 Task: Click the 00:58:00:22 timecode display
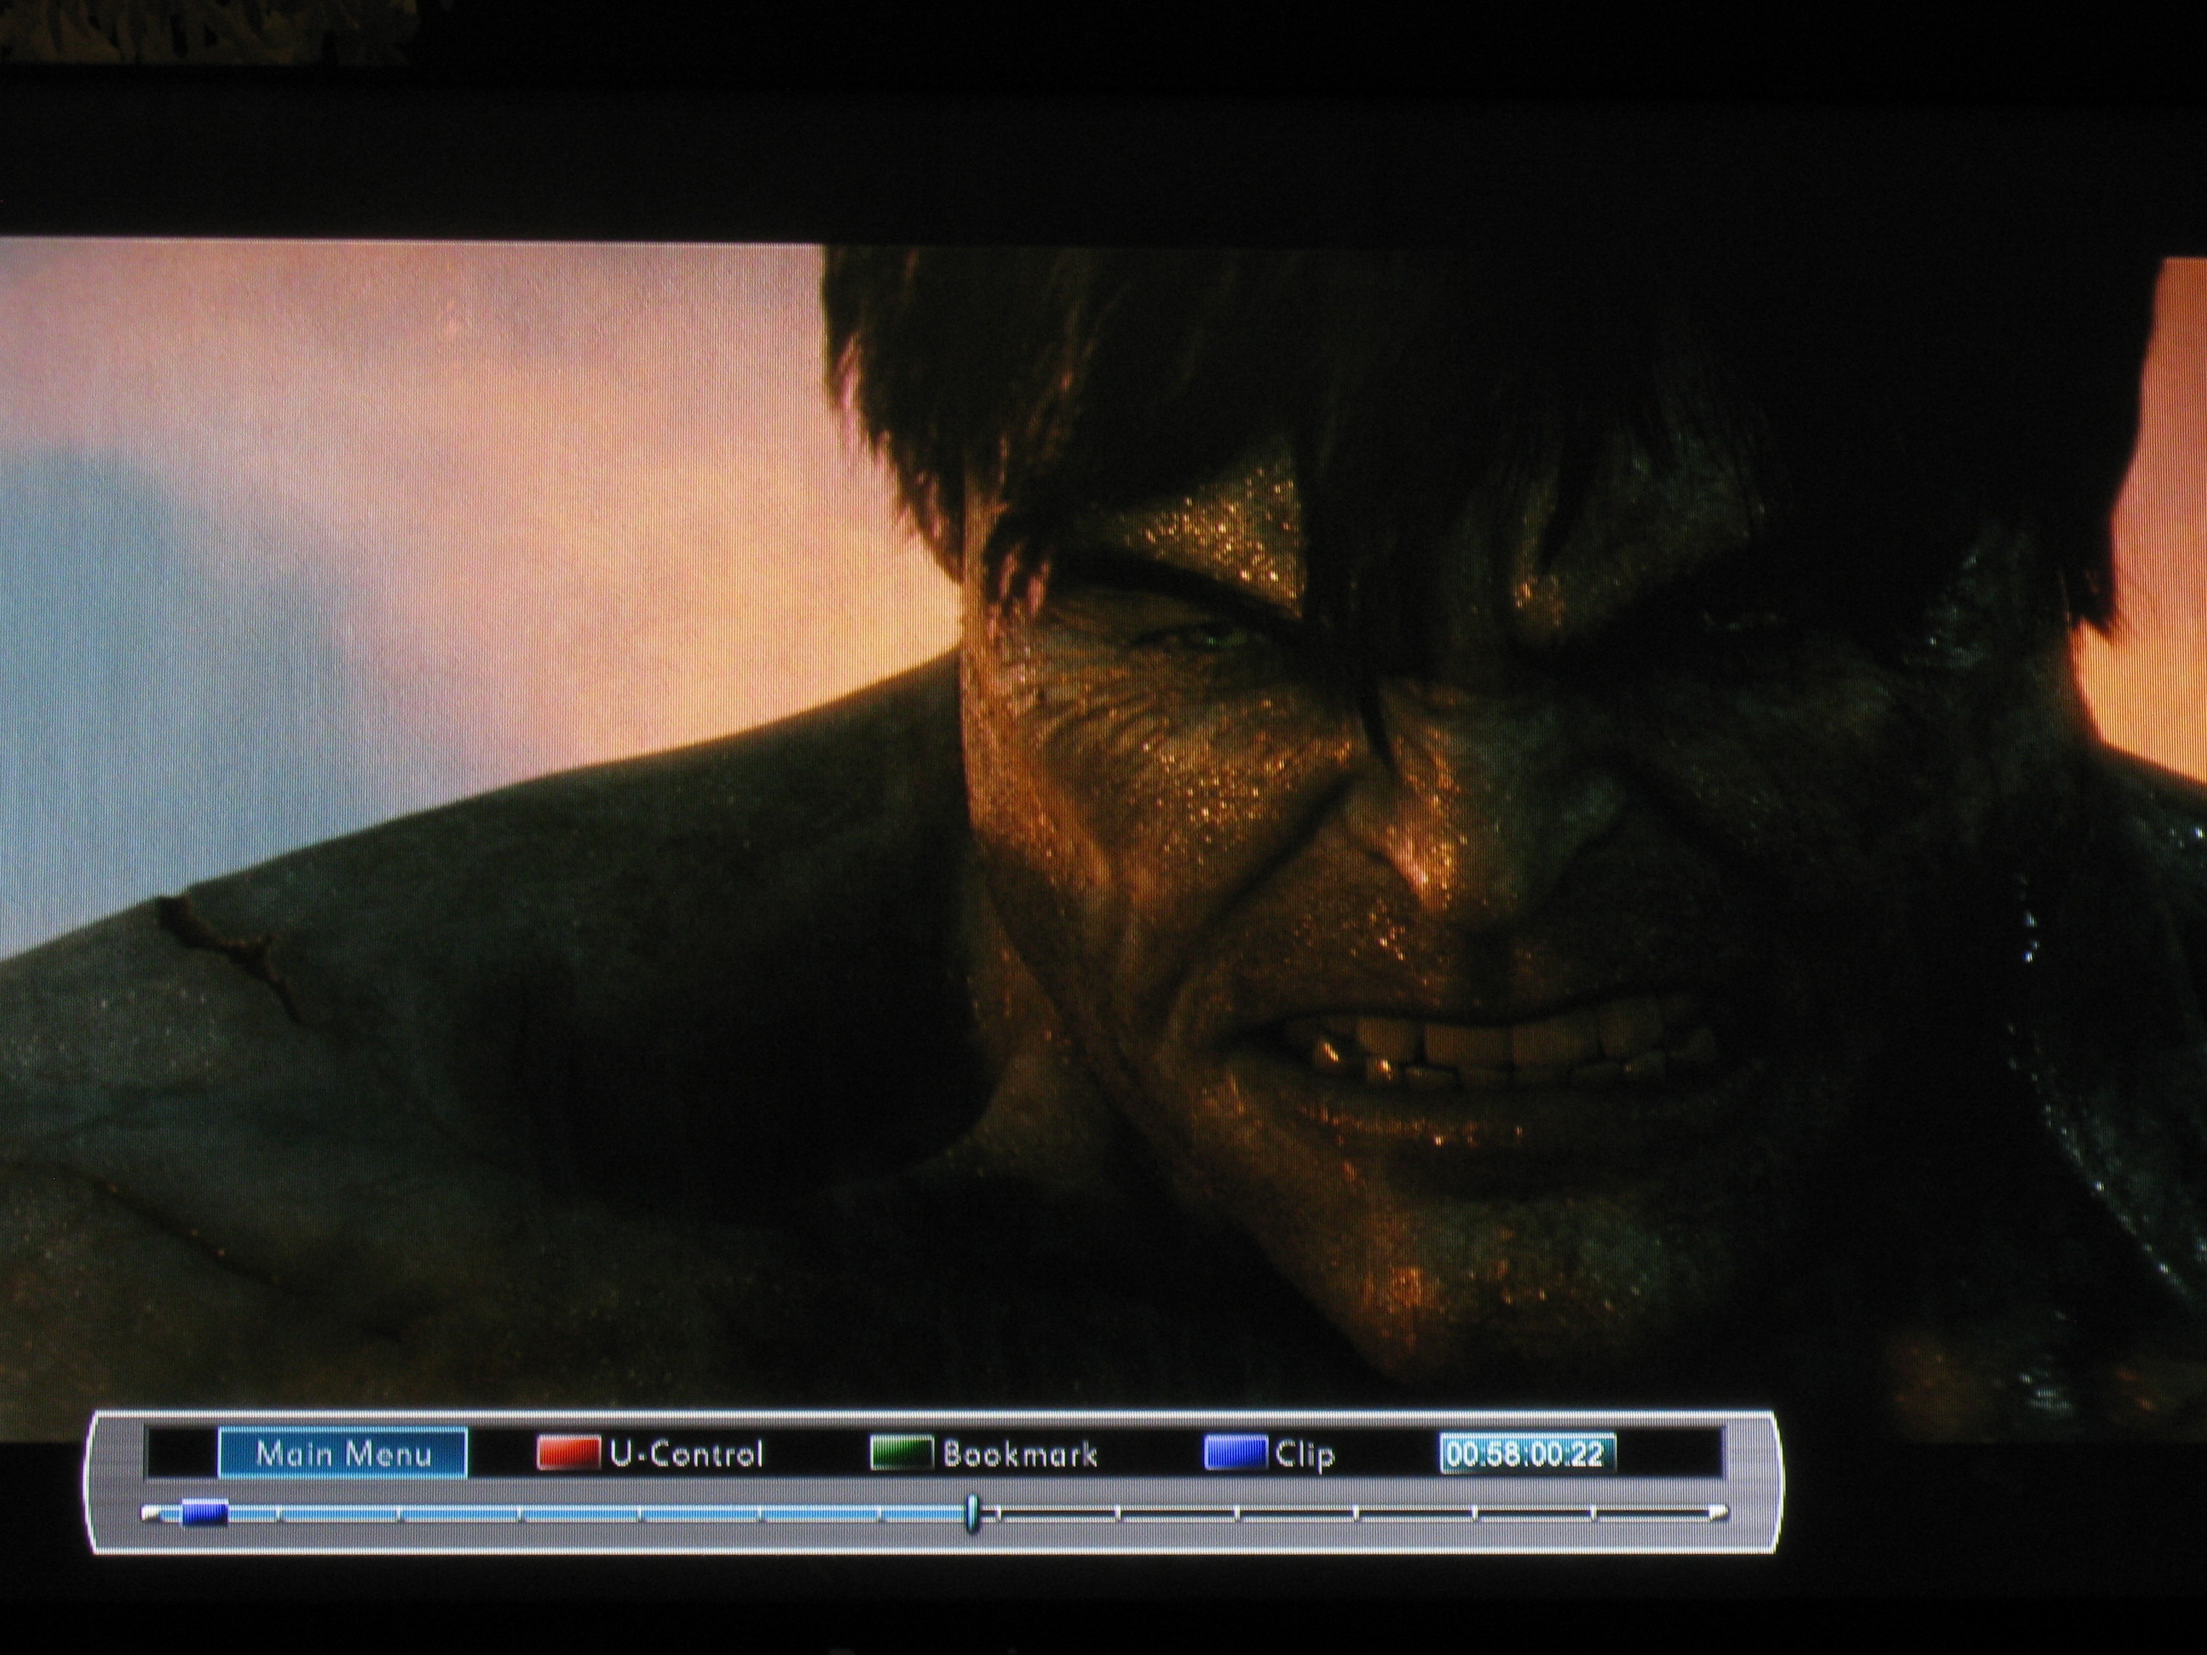coord(1527,1453)
